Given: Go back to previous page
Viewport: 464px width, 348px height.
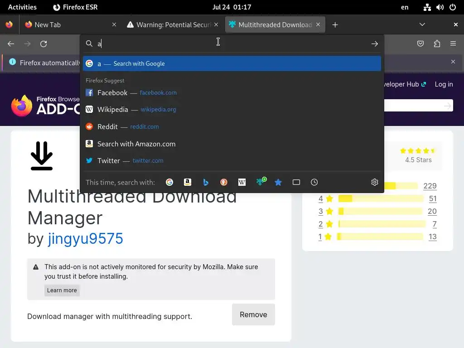Looking at the screenshot, I should pos(11,44).
